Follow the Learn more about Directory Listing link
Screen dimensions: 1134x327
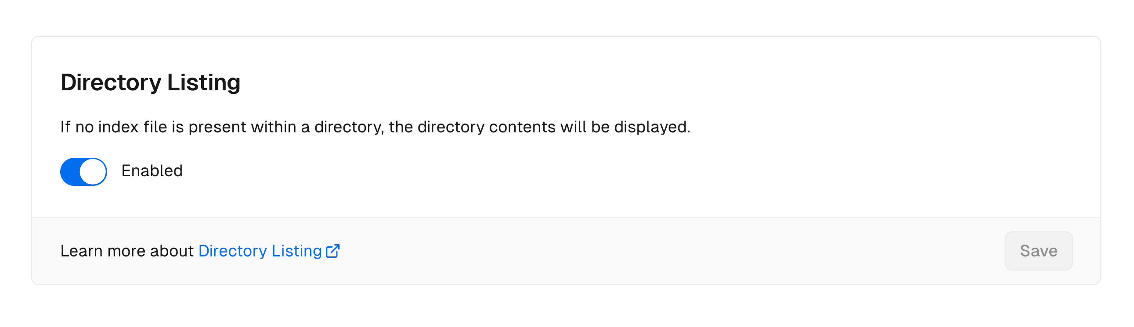tap(260, 251)
